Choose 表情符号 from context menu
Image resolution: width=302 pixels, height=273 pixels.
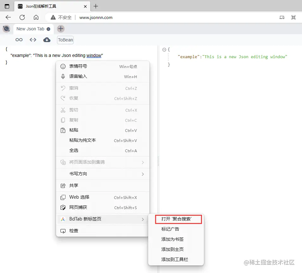[103, 66]
